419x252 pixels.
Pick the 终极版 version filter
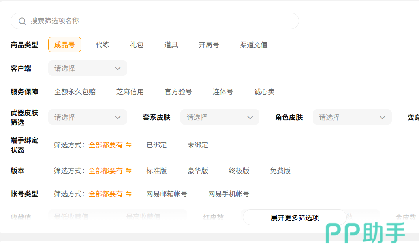(x=239, y=171)
